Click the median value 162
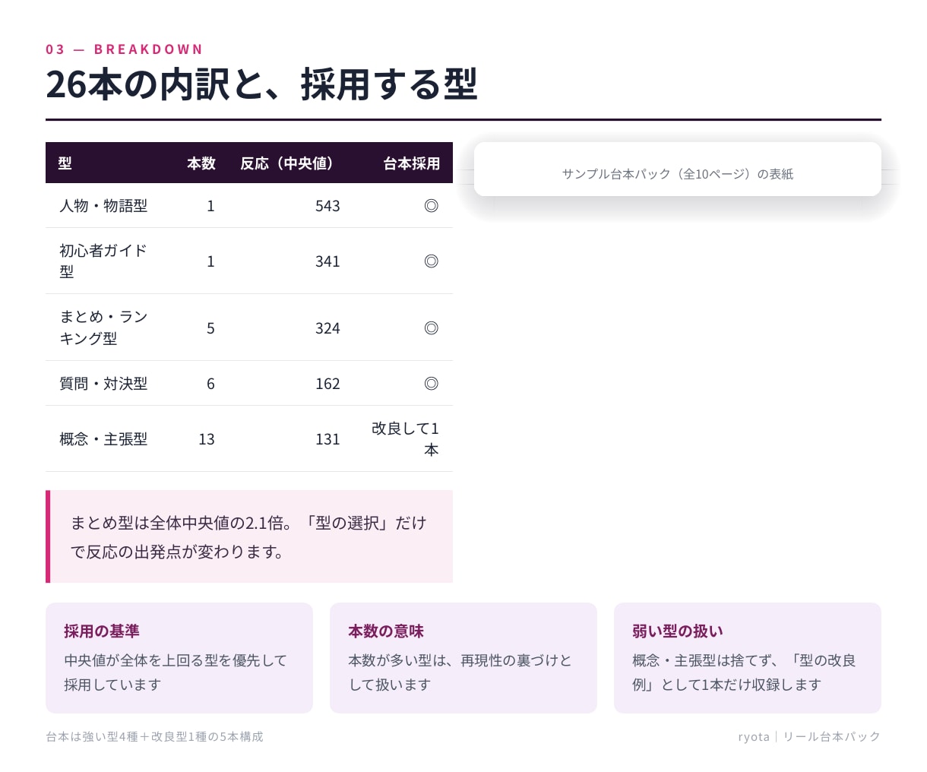 [327, 384]
